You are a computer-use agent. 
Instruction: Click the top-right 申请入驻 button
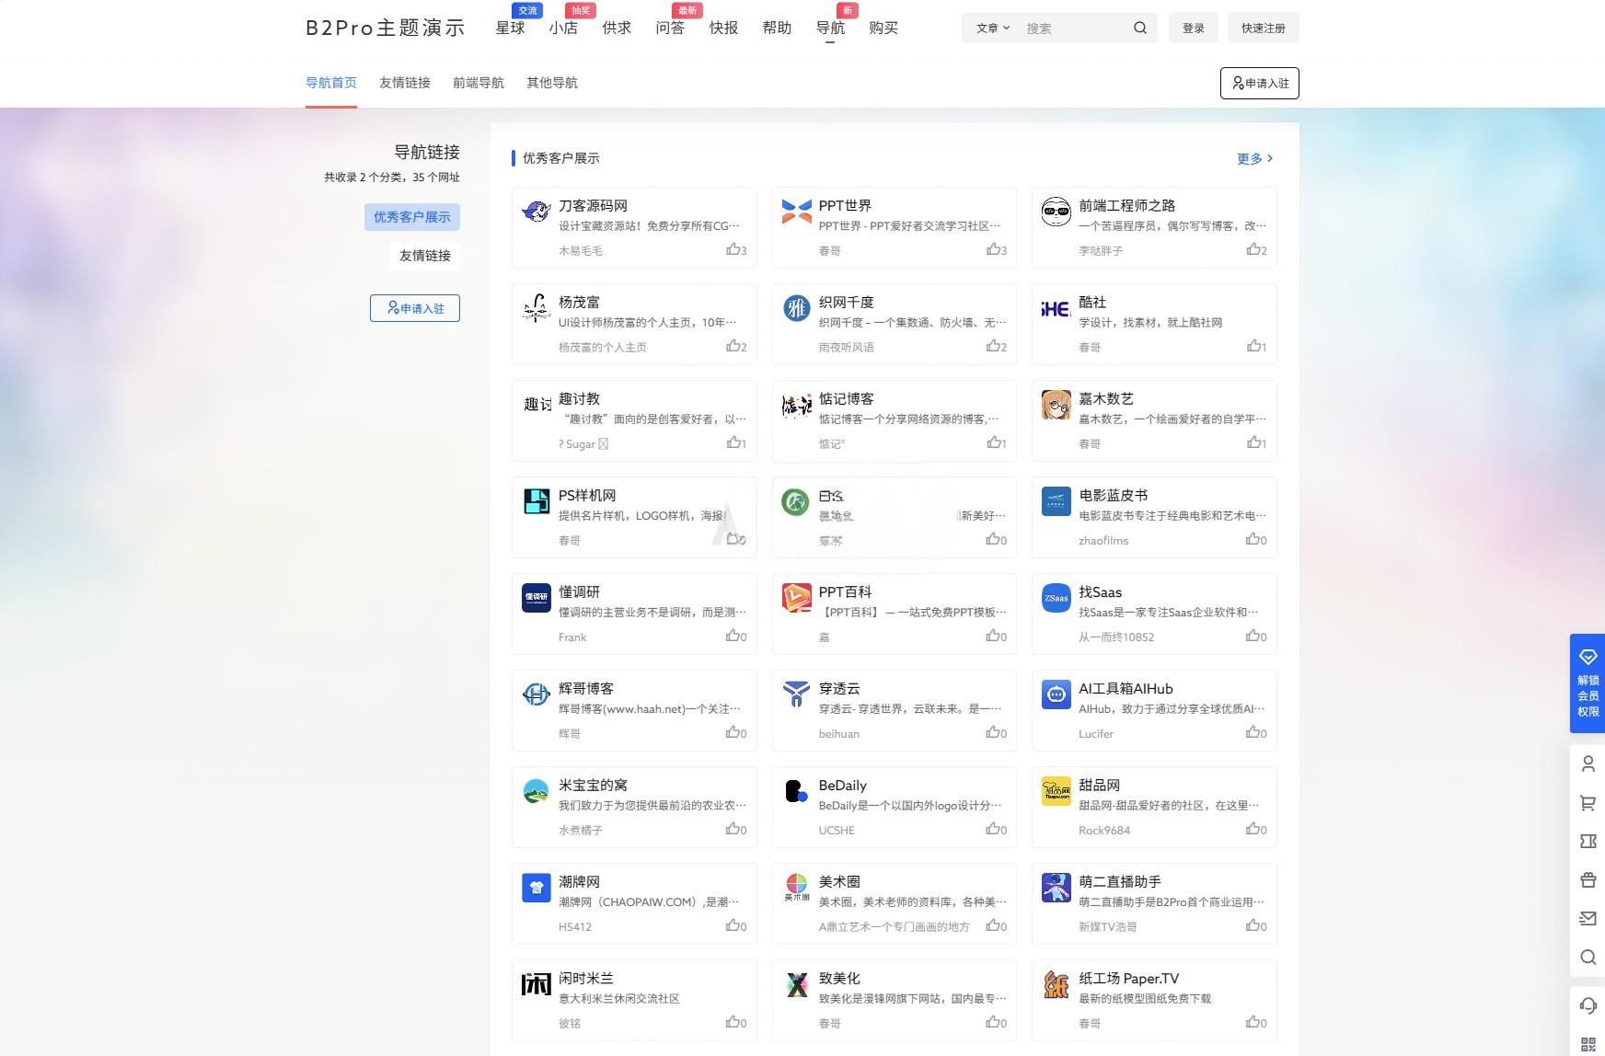pos(1260,83)
